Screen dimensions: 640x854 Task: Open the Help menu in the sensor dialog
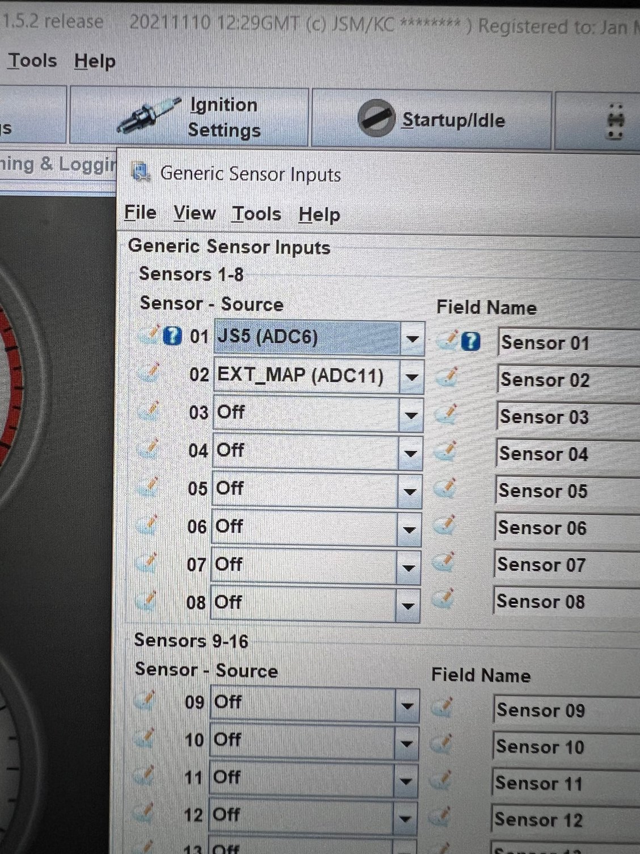click(319, 215)
